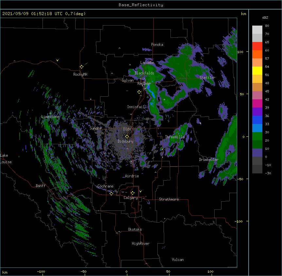The height and width of the screenshot is (276, 282).
Task: Click the yellow diamond marker above Calgary
Action: pos(132,193)
